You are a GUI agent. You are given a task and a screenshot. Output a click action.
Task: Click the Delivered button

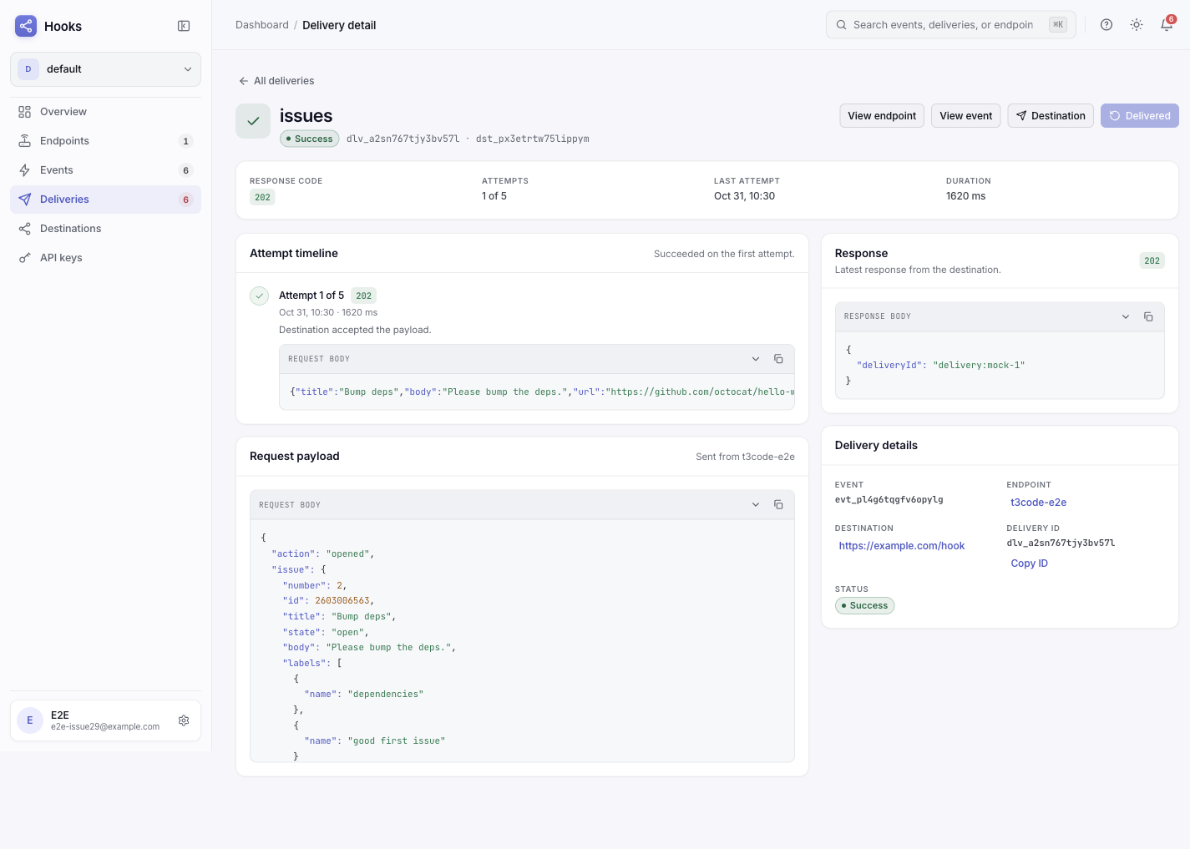coord(1140,116)
